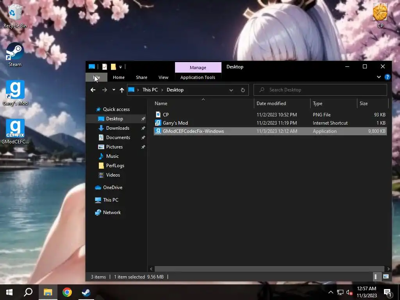The height and width of the screenshot is (300, 400).
Task: Open the address bar history dropdown
Action: click(231, 90)
